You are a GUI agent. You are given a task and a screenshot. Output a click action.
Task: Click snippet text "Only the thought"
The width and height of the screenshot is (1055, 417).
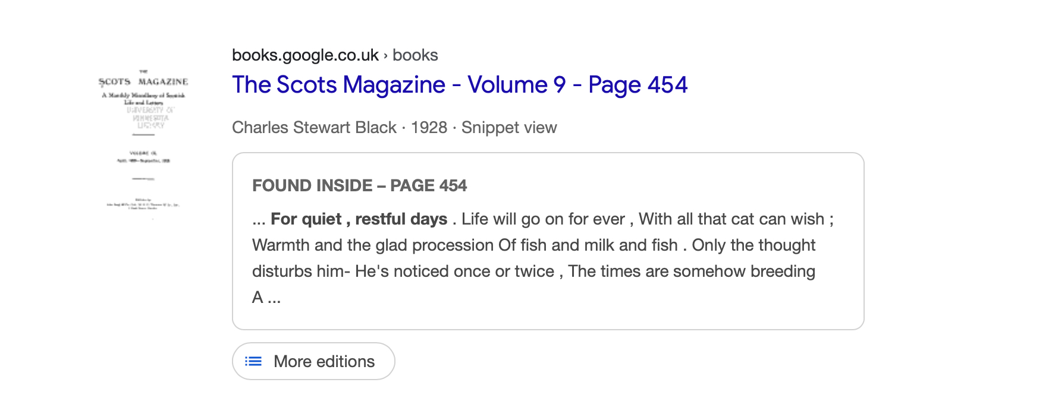point(753,245)
